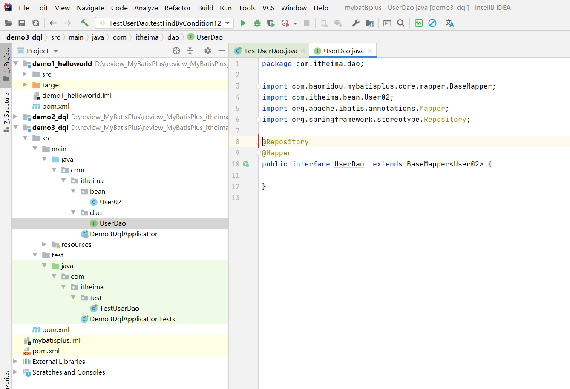Select Demo3DqlApplicationTests in project tree
The height and width of the screenshot is (389, 570).
pyautogui.click(x=132, y=319)
